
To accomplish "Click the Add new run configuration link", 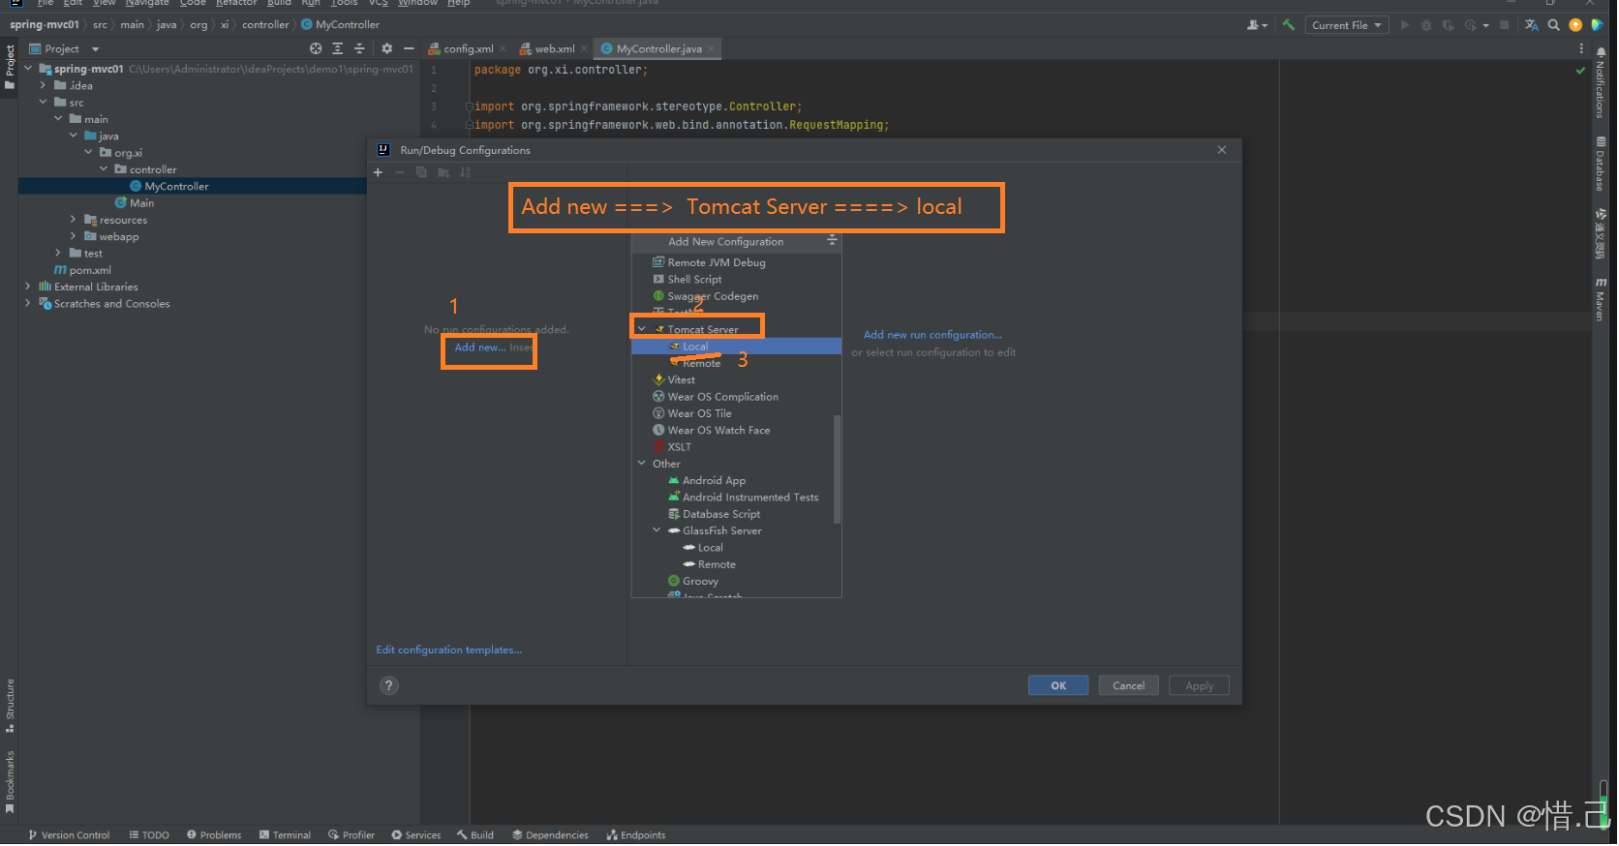I will coord(932,335).
